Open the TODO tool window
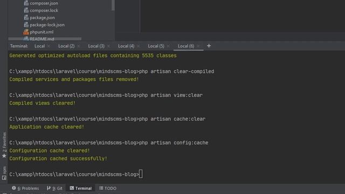This screenshot has width=345, height=194. click(x=108, y=188)
